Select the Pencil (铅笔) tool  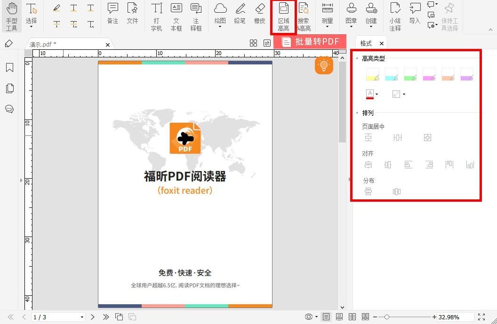coord(240,14)
